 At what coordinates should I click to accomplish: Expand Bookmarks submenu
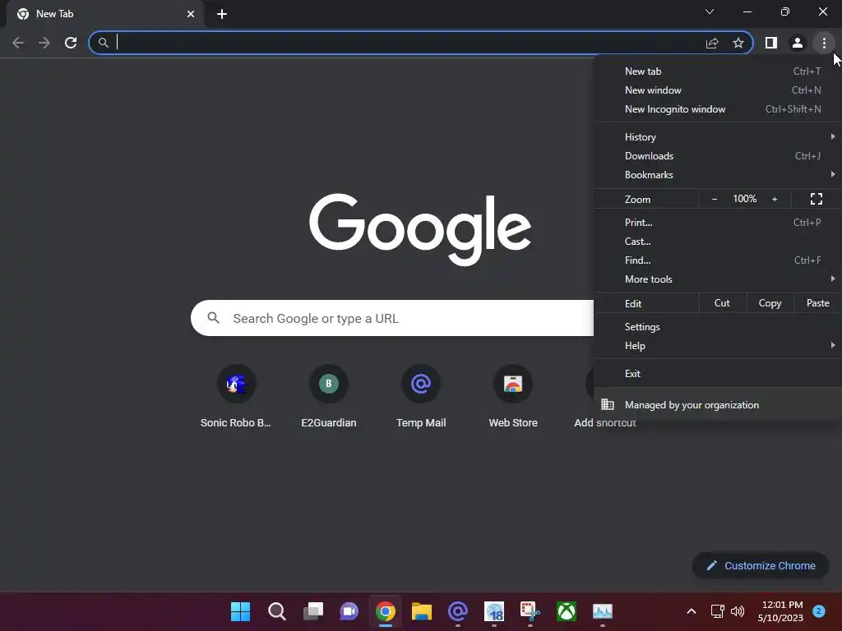pos(717,174)
